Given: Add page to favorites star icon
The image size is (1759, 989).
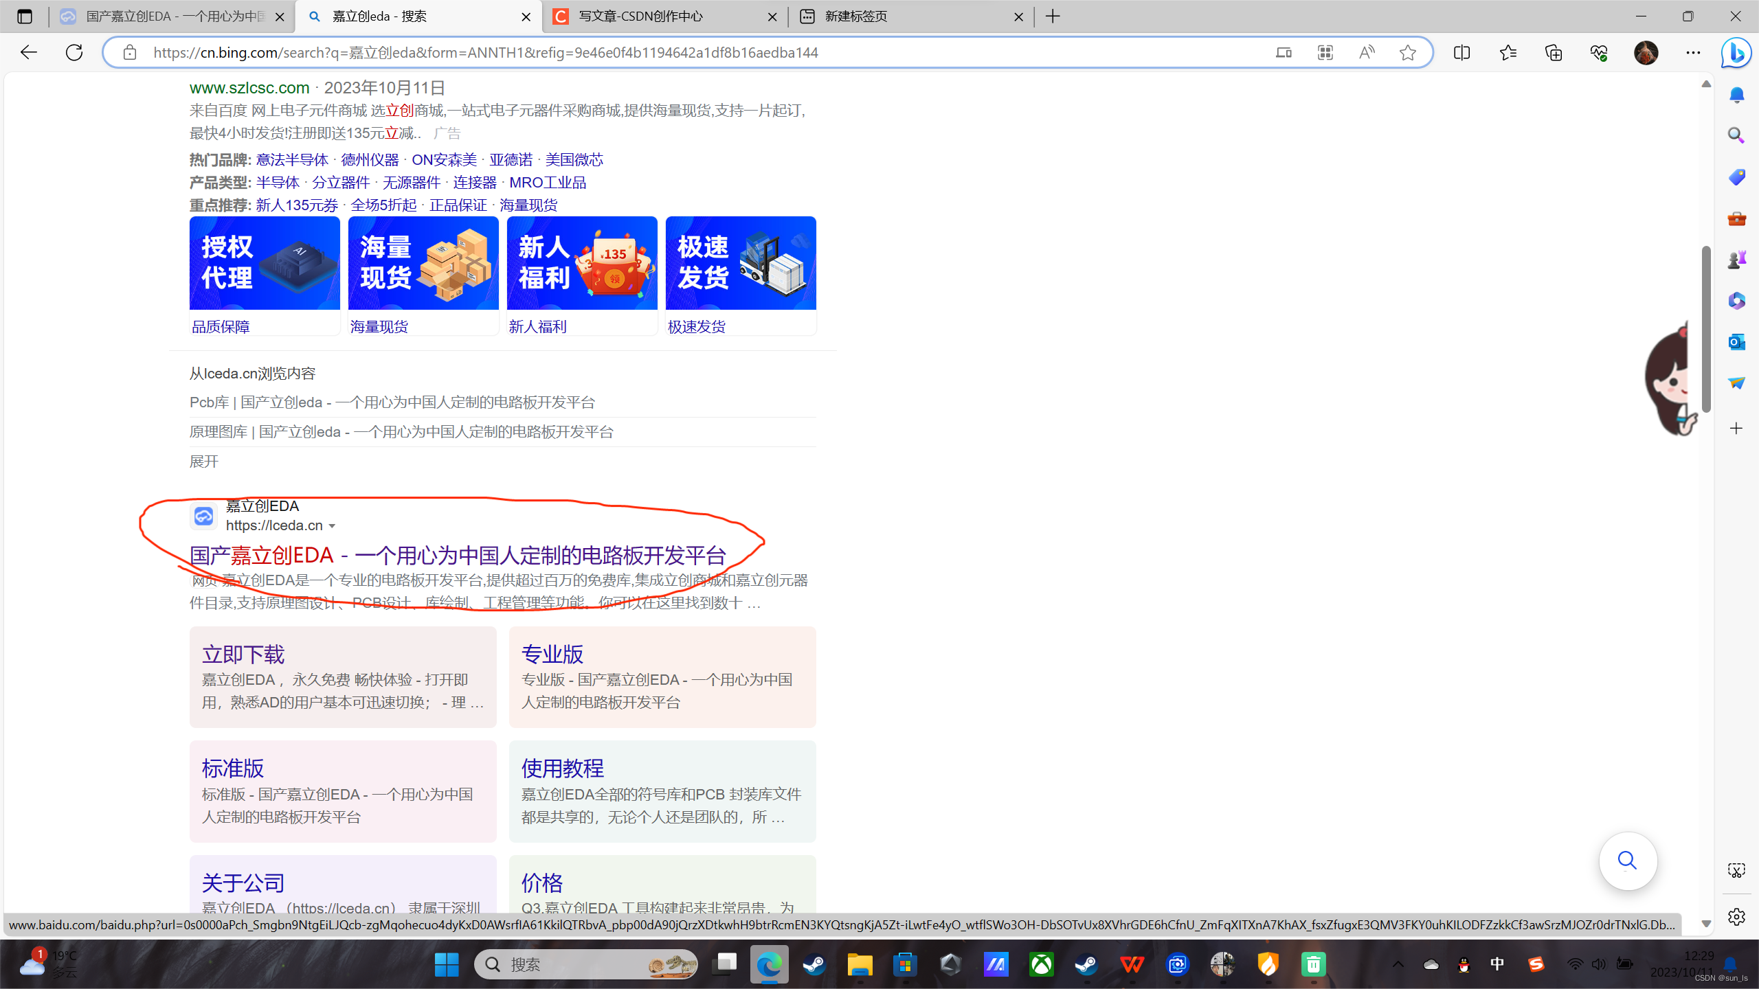Looking at the screenshot, I should click(x=1407, y=52).
